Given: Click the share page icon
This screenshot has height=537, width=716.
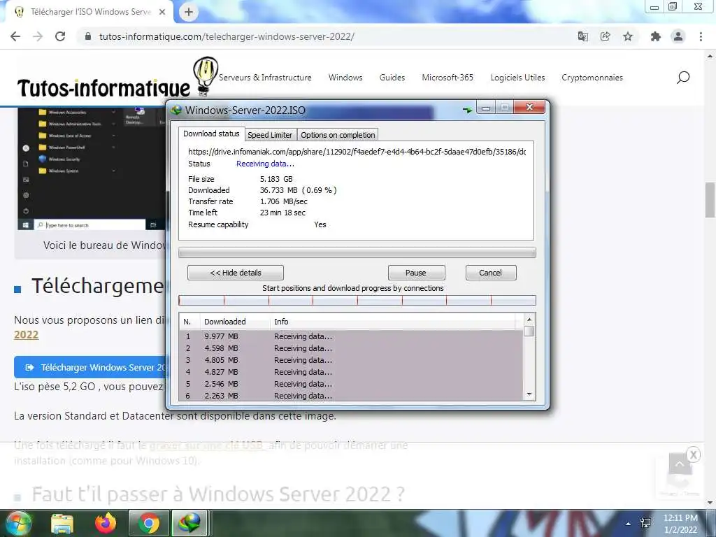Looking at the screenshot, I should (x=605, y=36).
